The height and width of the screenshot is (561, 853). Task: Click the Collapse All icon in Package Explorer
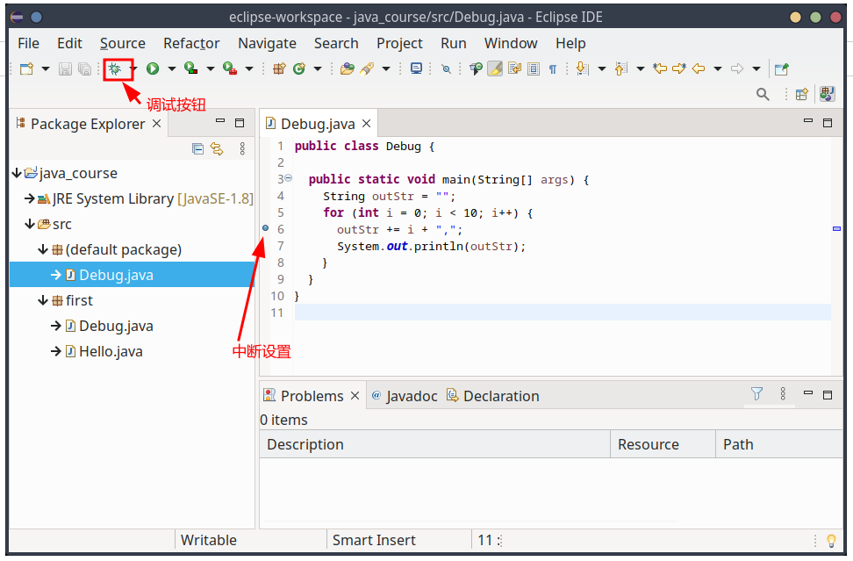coord(198,149)
